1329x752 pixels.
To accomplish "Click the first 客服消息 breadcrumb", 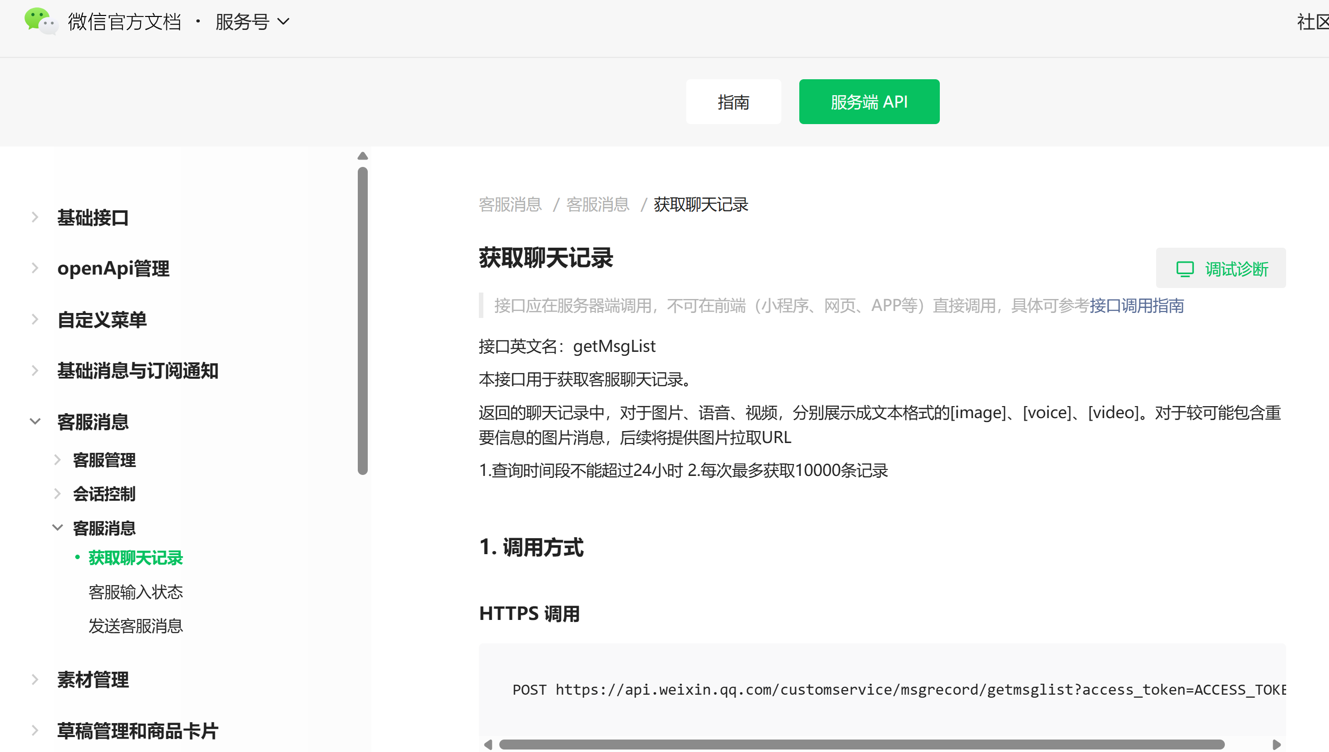I will (510, 204).
